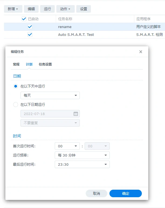Viewport: 165px width, 208px height.
Task: Switch to the 常规 tab
Action: pos(16,64)
